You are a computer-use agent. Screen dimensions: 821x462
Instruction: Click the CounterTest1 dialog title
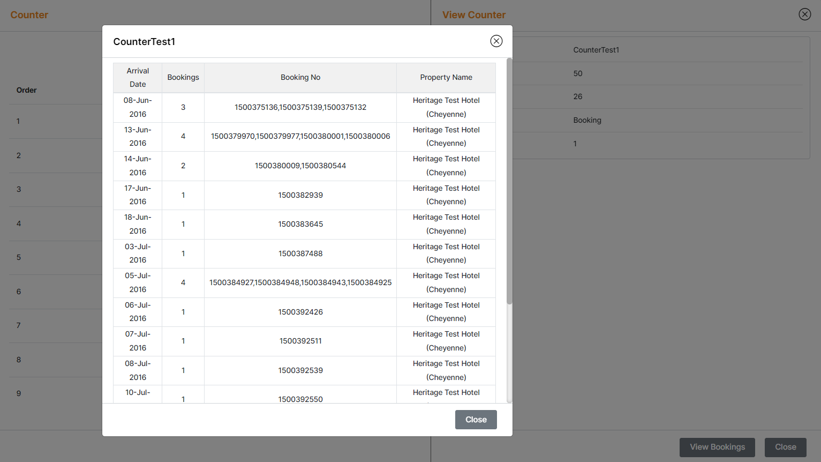click(x=144, y=42)
